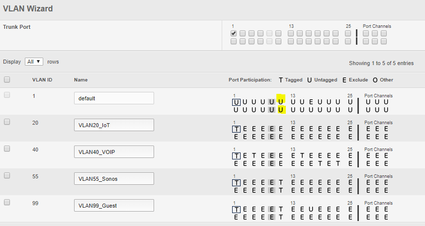Uncheck the checked Trunk Port port 1 checkbox
Screen dimensions: 425x226
[x=234, y=33]
